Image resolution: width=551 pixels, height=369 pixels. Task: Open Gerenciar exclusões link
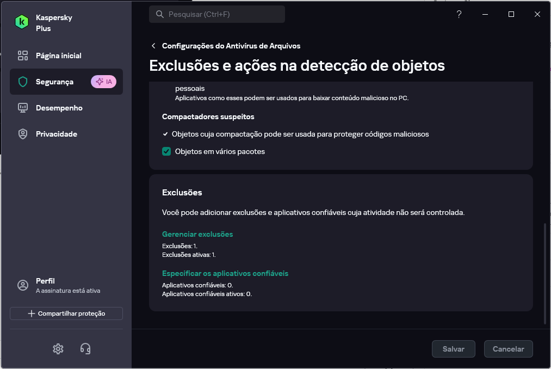[197, 234]
